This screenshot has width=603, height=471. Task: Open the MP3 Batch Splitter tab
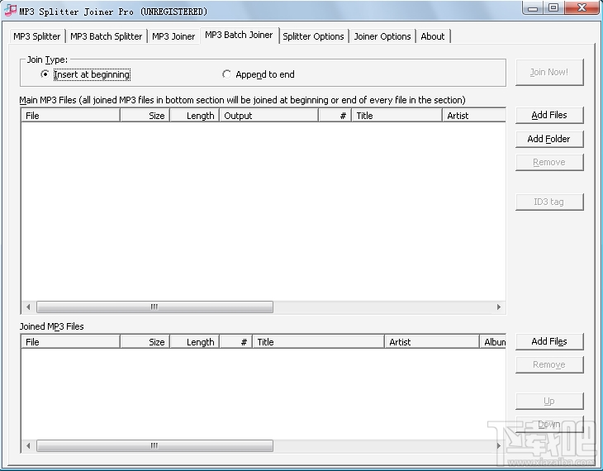[106, 36]
